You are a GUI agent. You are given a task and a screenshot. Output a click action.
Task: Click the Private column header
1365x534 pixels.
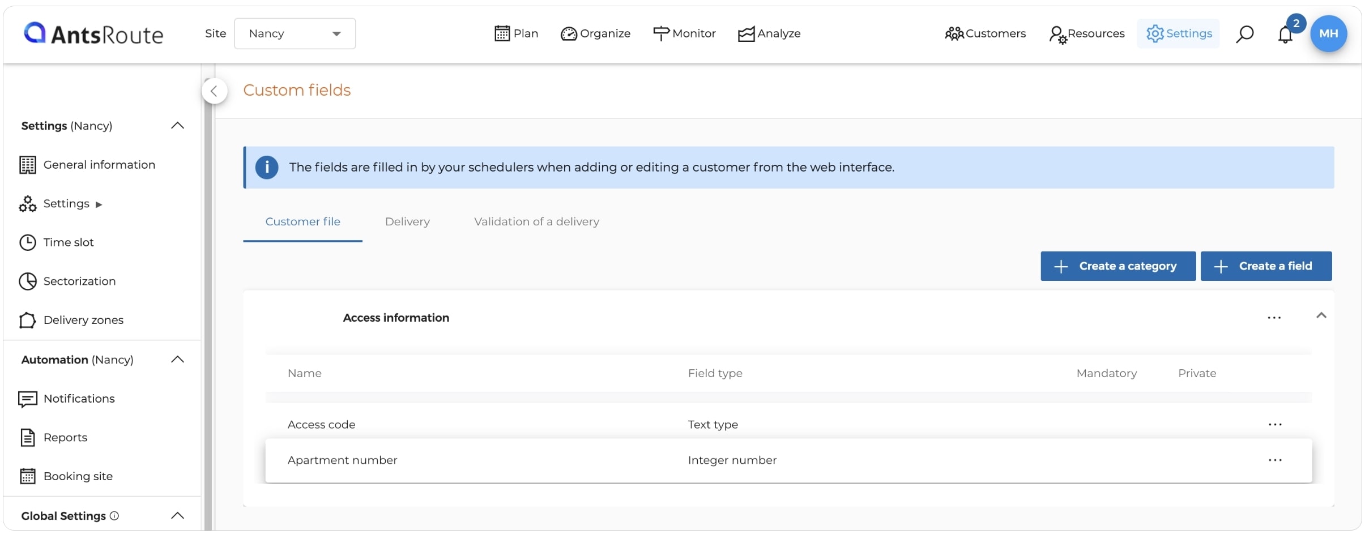pyautogui.click(x=1197, y=373)
